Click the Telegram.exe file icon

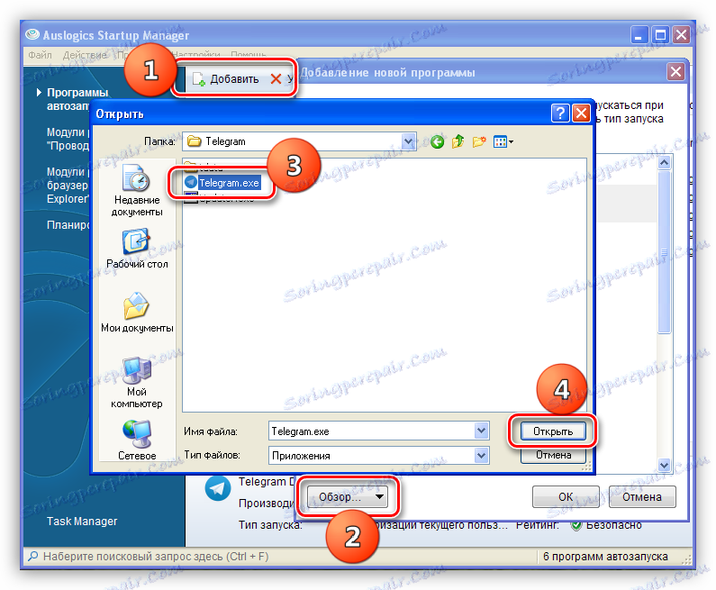191,182
